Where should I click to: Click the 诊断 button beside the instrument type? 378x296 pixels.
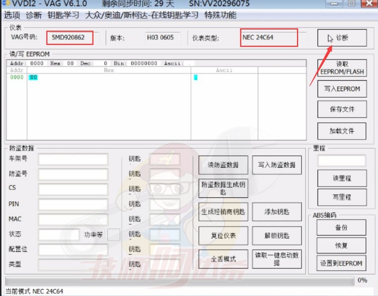click(342, 38)
